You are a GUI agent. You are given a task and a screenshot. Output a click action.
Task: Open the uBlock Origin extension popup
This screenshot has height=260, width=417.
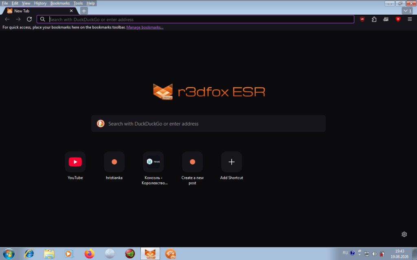[x=362, y=19]
